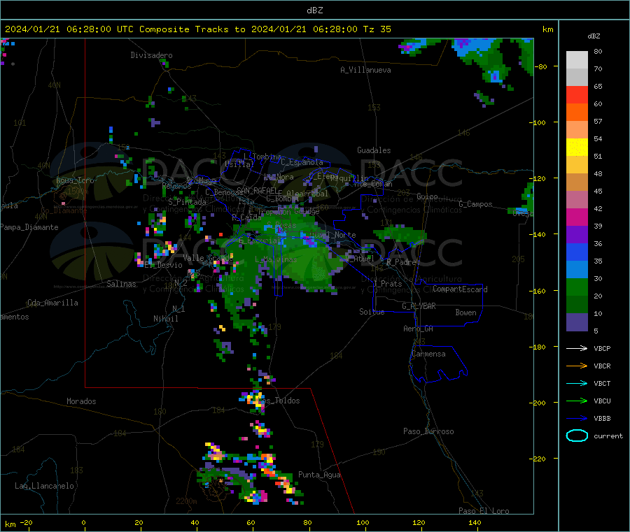Click the Morados label
The width and height of the screenshot is (630, 532).
point(81,401)
